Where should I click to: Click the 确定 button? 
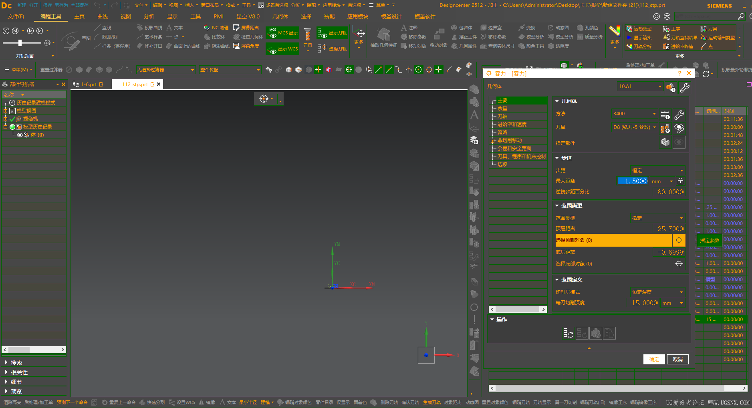654,360
